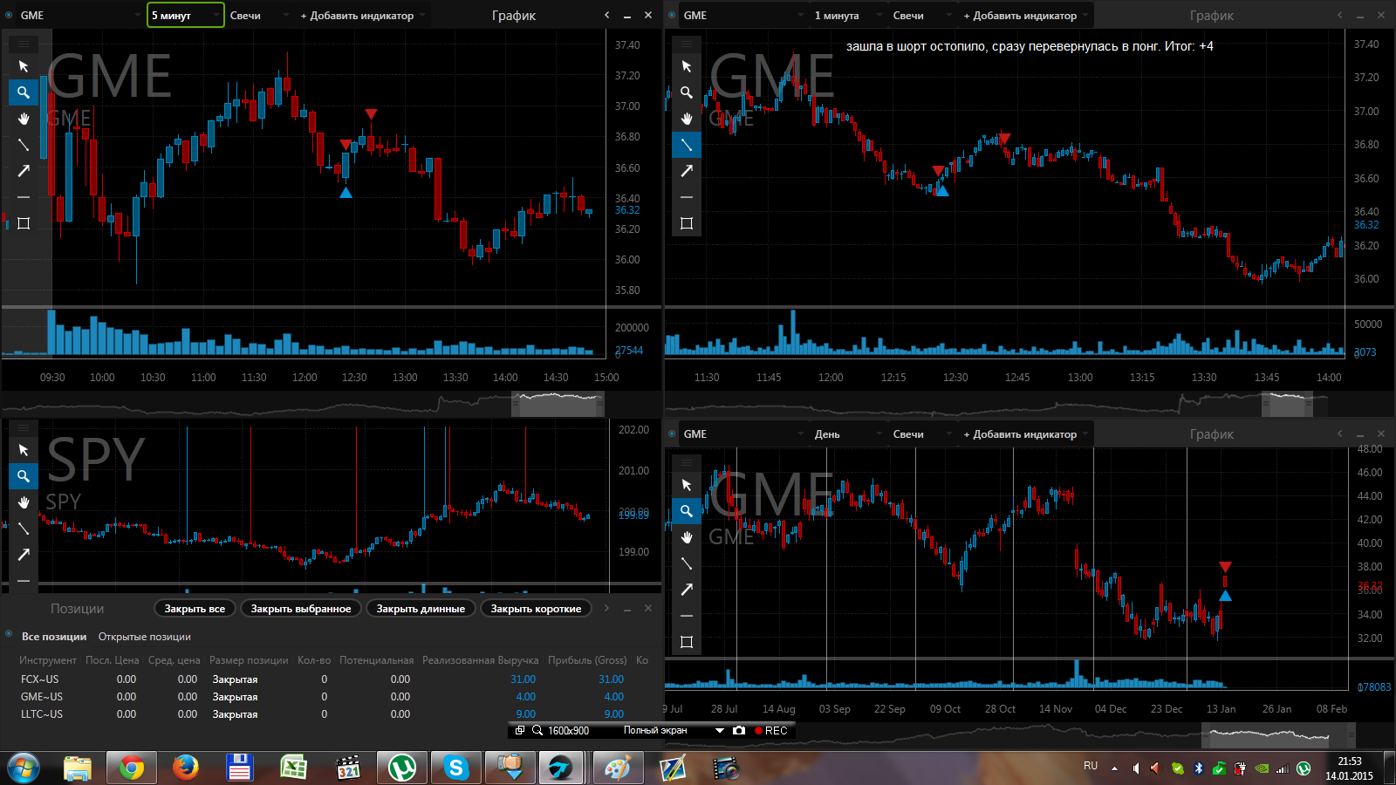Choose line tool in SPY chart
Viewport: 1396px width, 785px height.
pyautogui.click(x=24, y=529)
